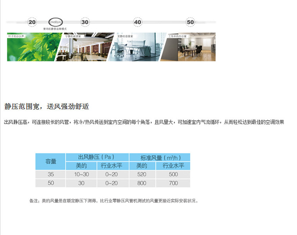The image size is (297, 235).
Task: Click the 室内机静音运转模式 label
Action: tap(55, 29)
